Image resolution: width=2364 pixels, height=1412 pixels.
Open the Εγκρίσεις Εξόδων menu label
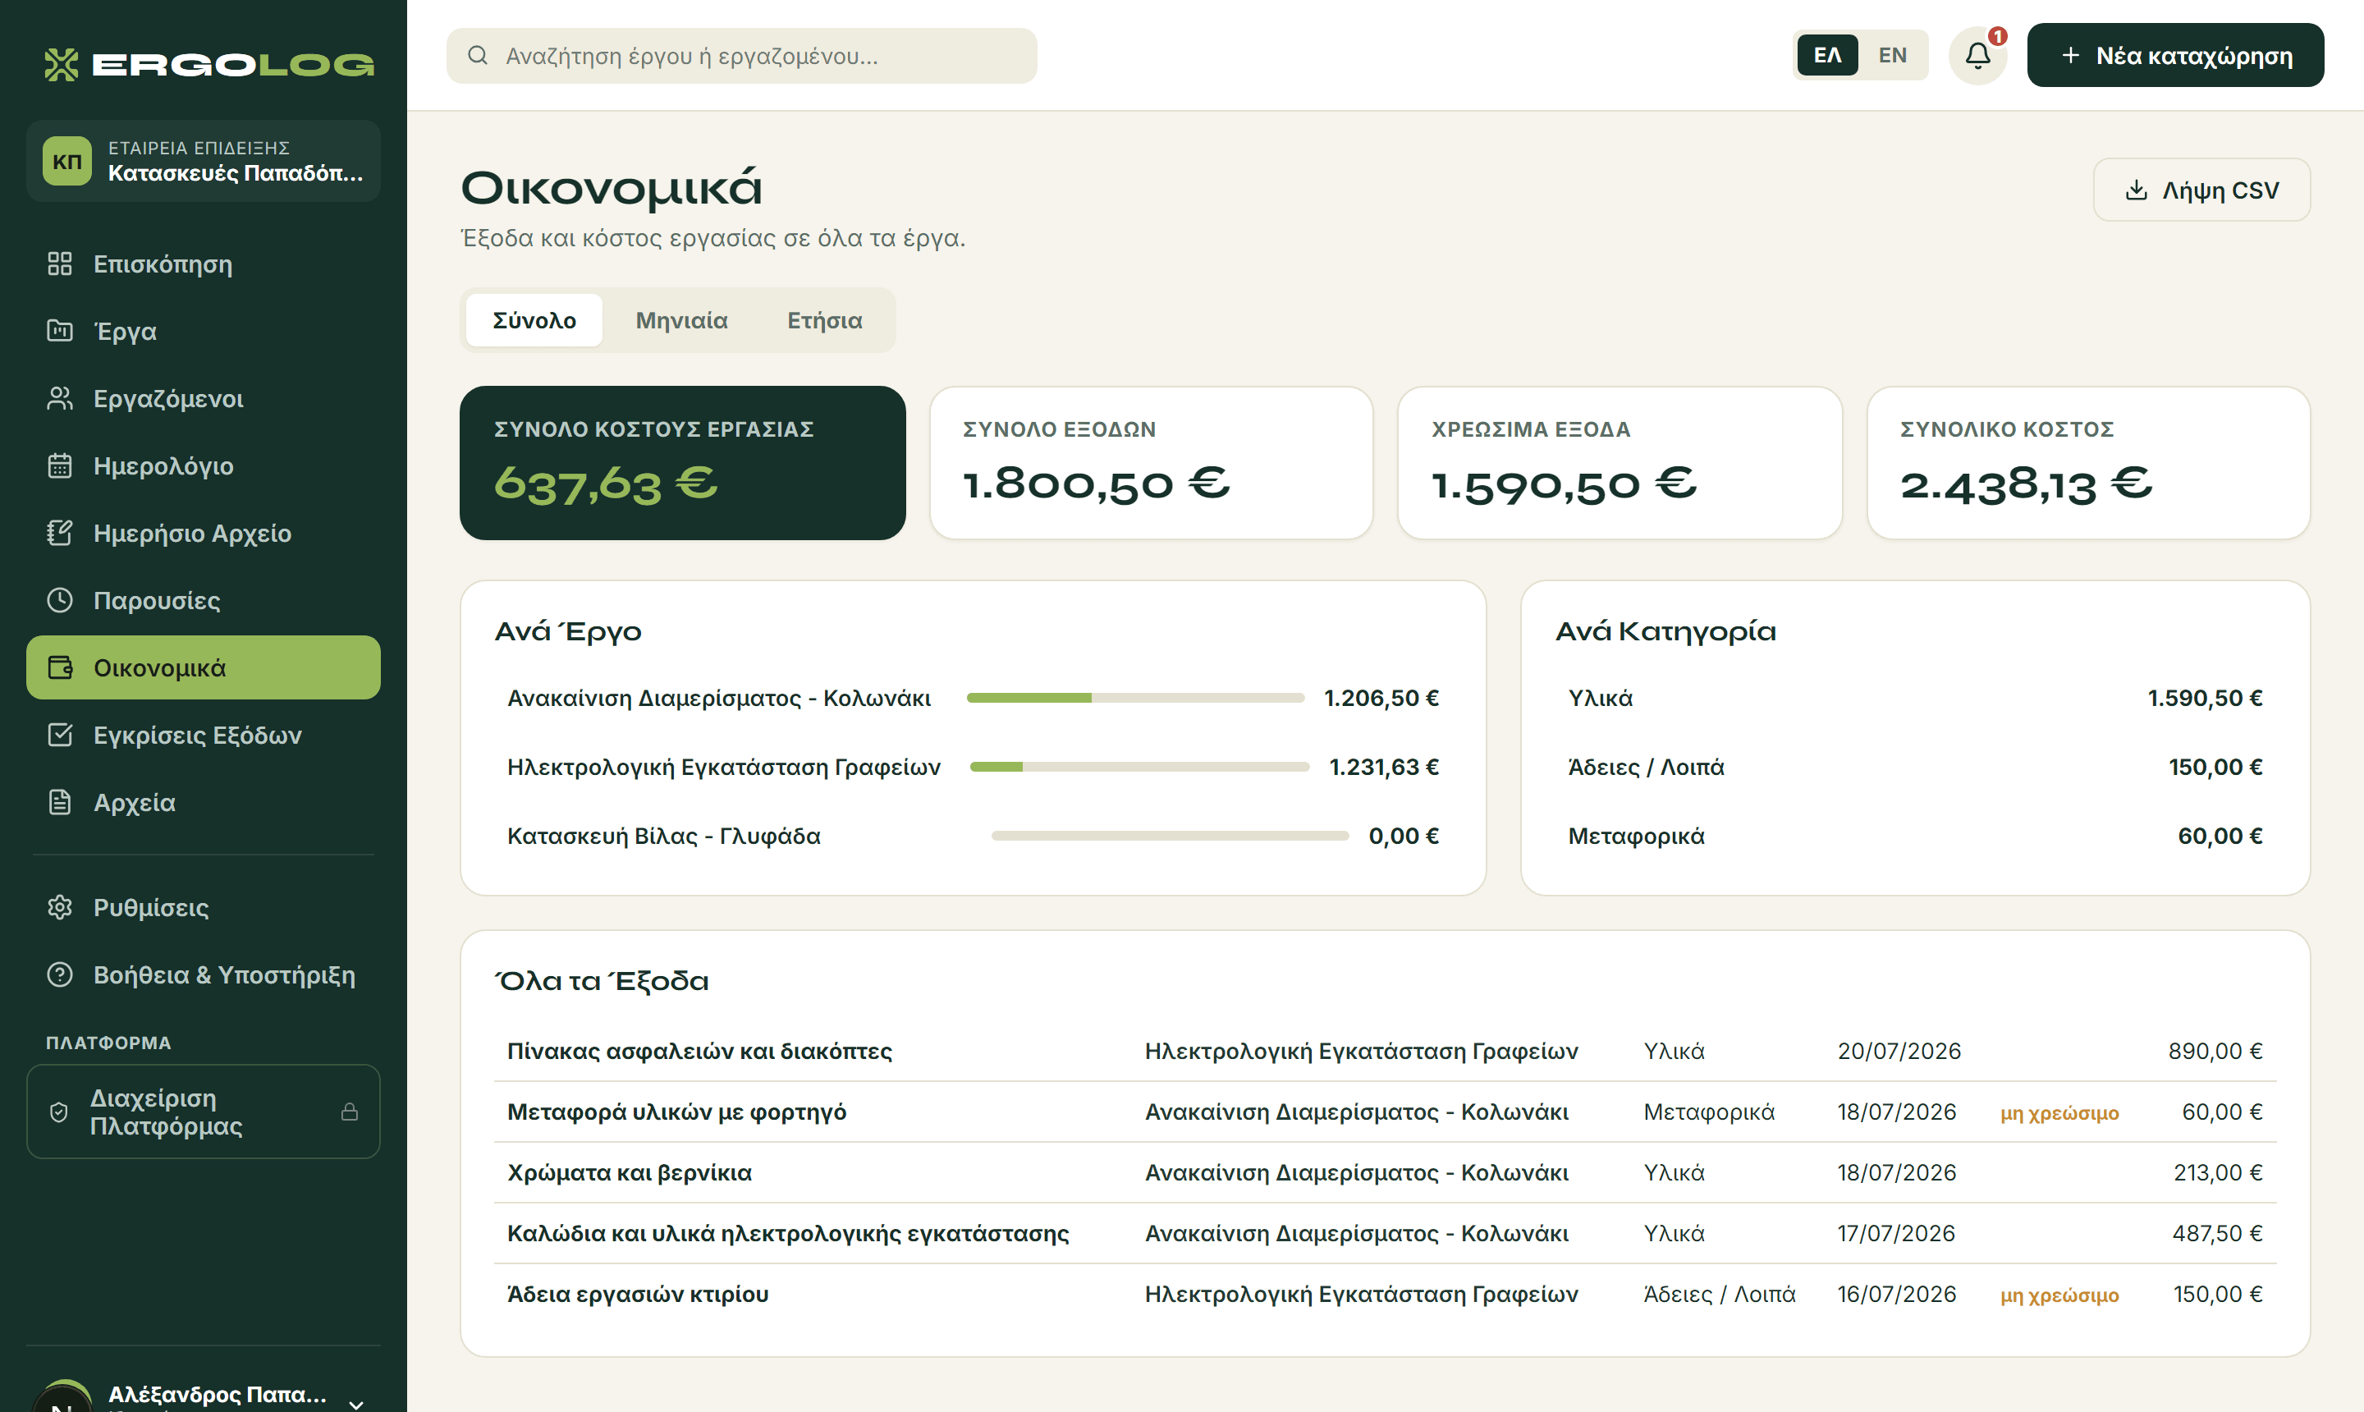click(198, 735)
